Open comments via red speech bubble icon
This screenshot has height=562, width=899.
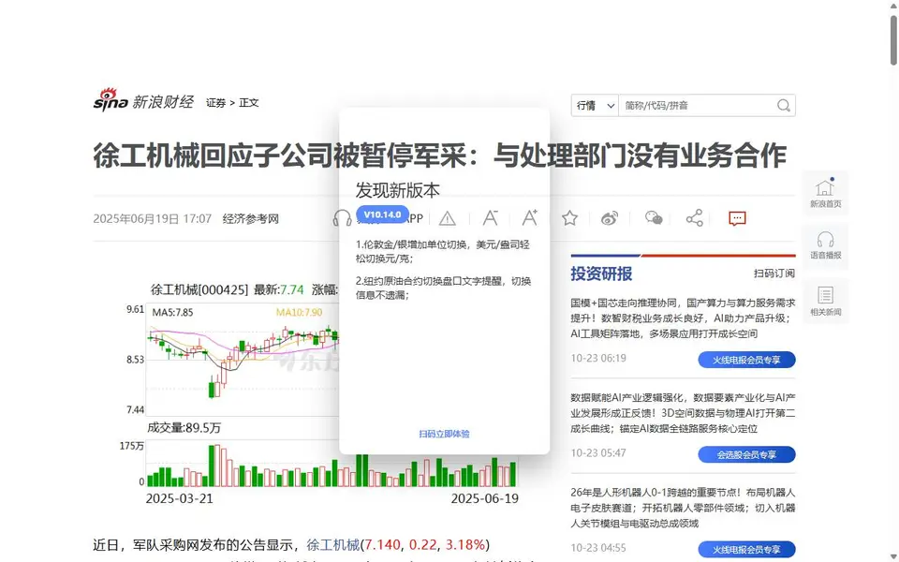[x=737, y=218]
